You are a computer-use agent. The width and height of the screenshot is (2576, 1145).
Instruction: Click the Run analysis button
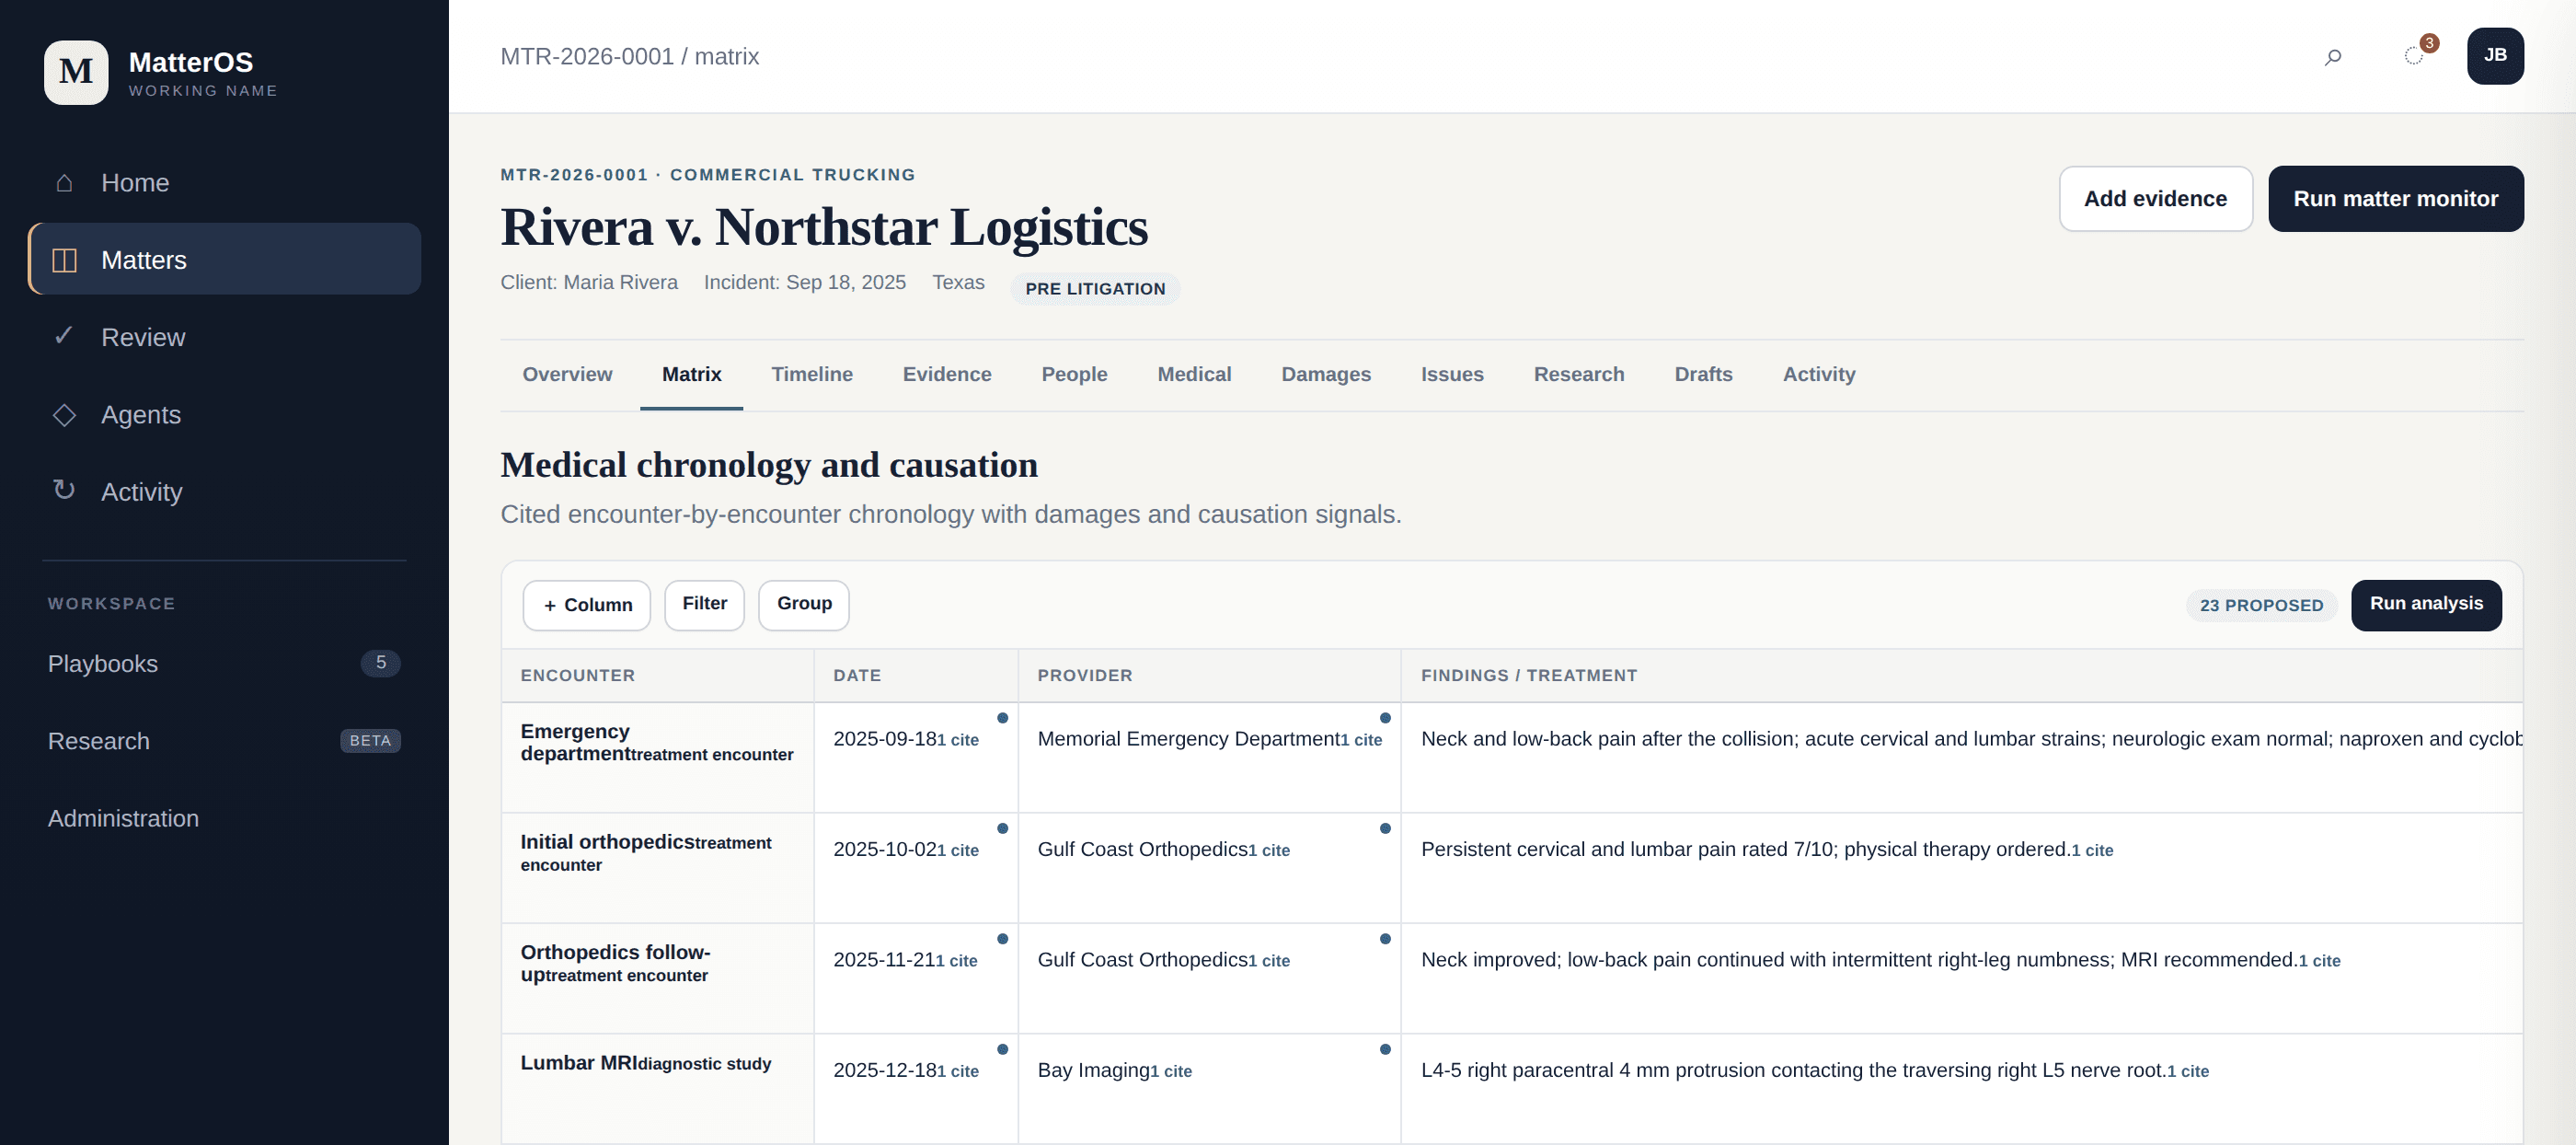pyautogui.click(x=2426, y=605)
